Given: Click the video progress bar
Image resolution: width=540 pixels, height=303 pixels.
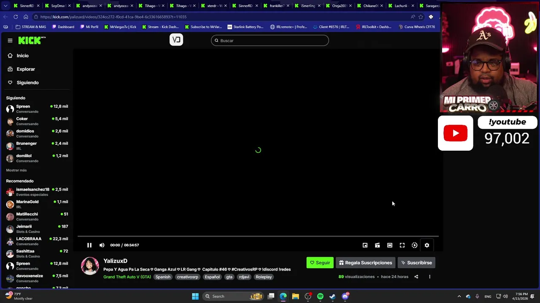Looking at the screenshot, I should (258, 237).
